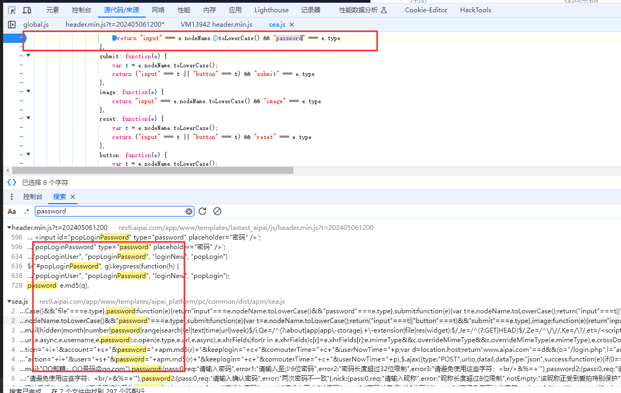
Task: Click the pretty print braces icon
Action: [x=12, y=182]
